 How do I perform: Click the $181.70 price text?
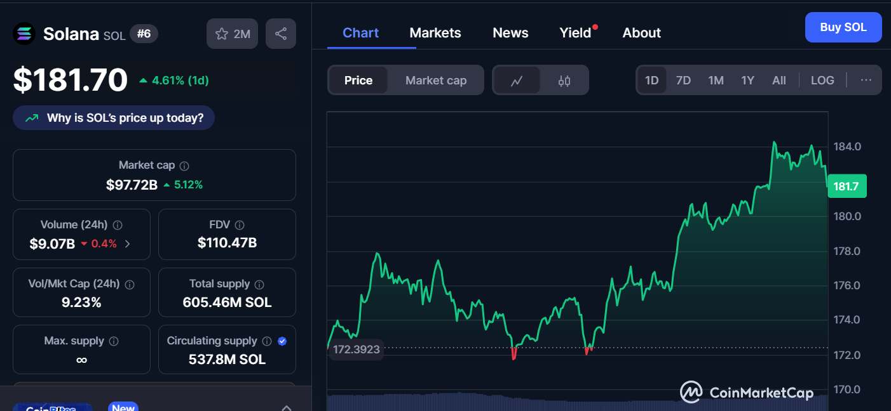[71, 81]
